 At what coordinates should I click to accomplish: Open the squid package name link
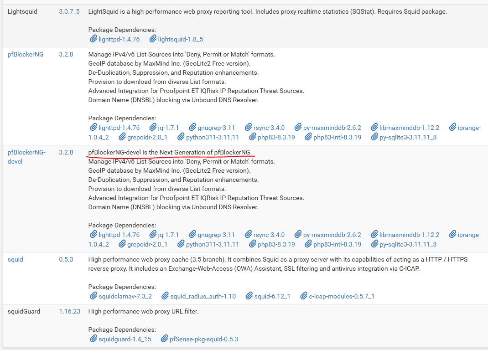(x=15, y=259)
